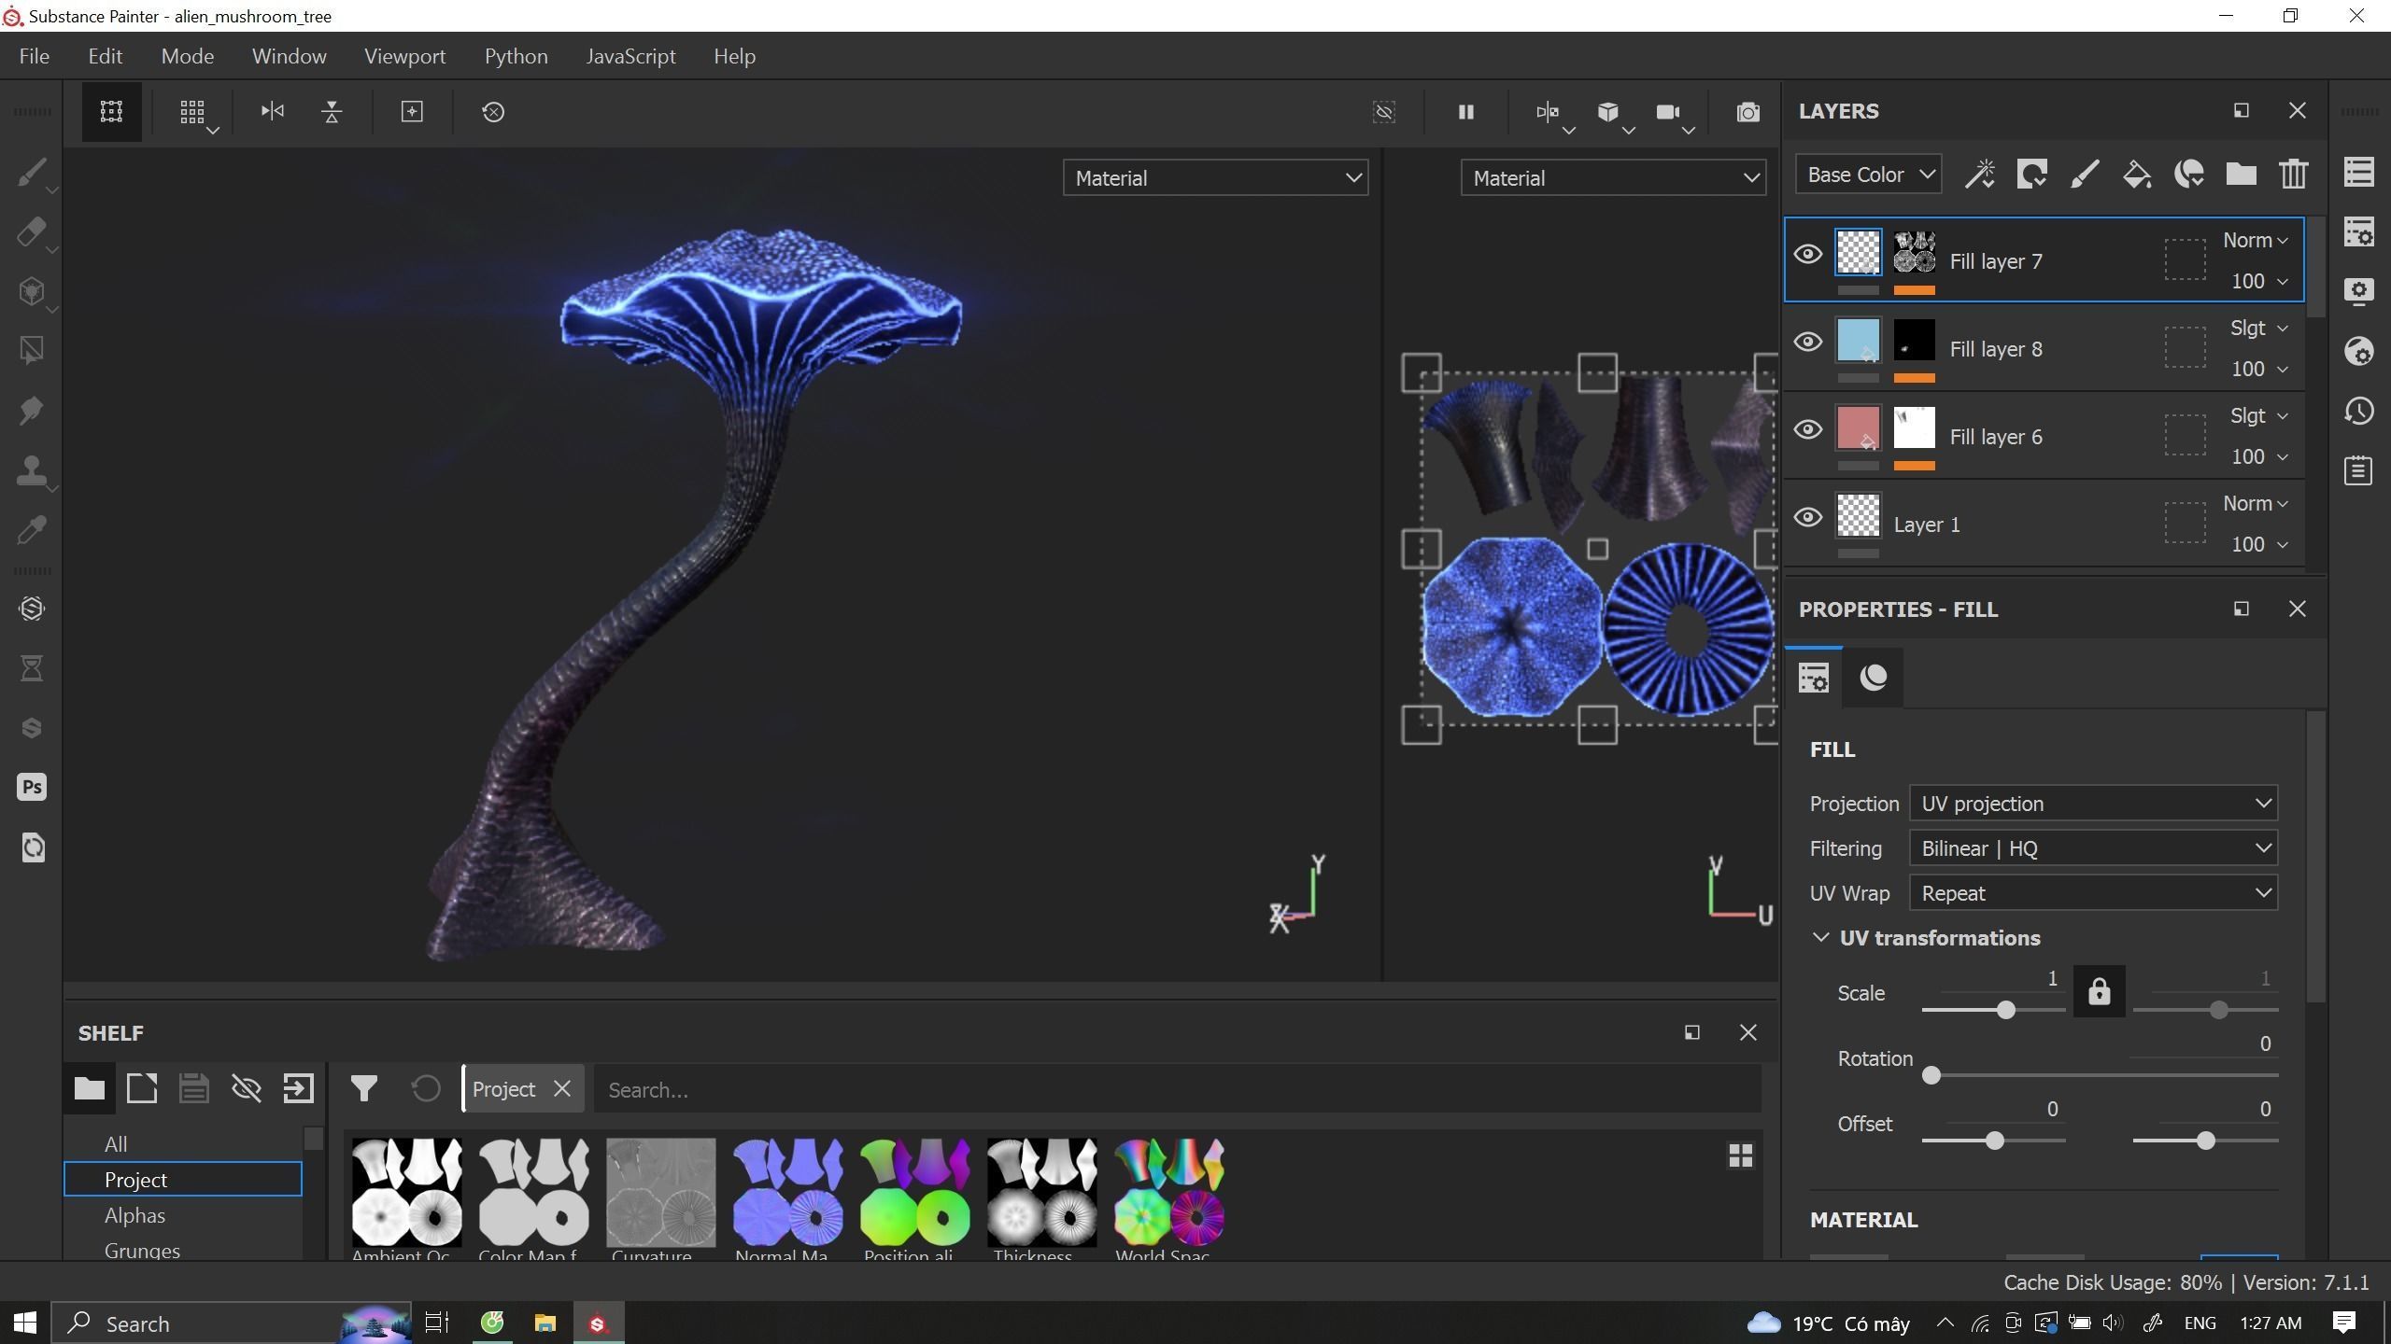
Task: Delete the selected layer
Action: pos(2294,175)
